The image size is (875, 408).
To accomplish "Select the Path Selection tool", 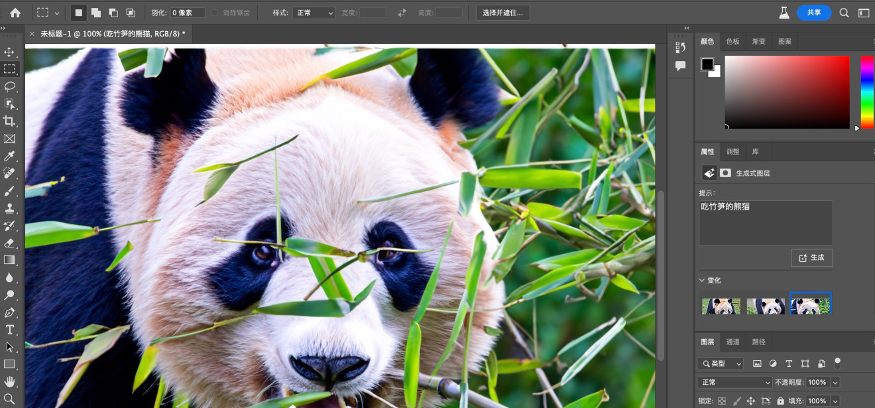I will tap(9, 347).
